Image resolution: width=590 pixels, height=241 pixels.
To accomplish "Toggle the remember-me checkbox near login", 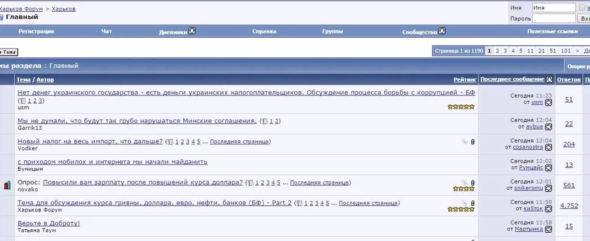I will (x=582, y=7).
